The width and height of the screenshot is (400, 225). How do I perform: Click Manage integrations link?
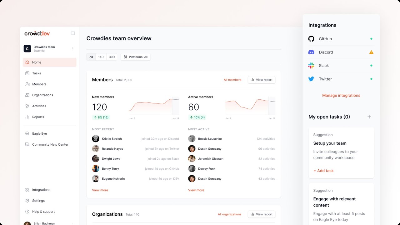pyautogui.click(x=341, y=95)
